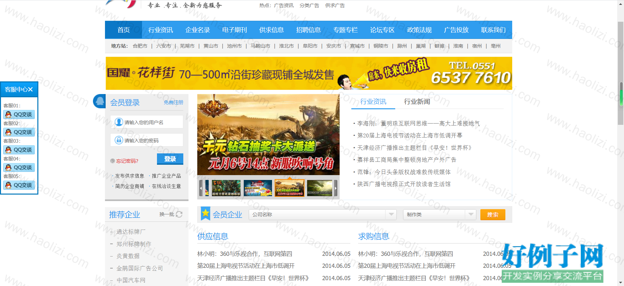Select the last dark green slideshow thumbnail
Viewport: 624px width, 286px height.
tap(320, 188)
